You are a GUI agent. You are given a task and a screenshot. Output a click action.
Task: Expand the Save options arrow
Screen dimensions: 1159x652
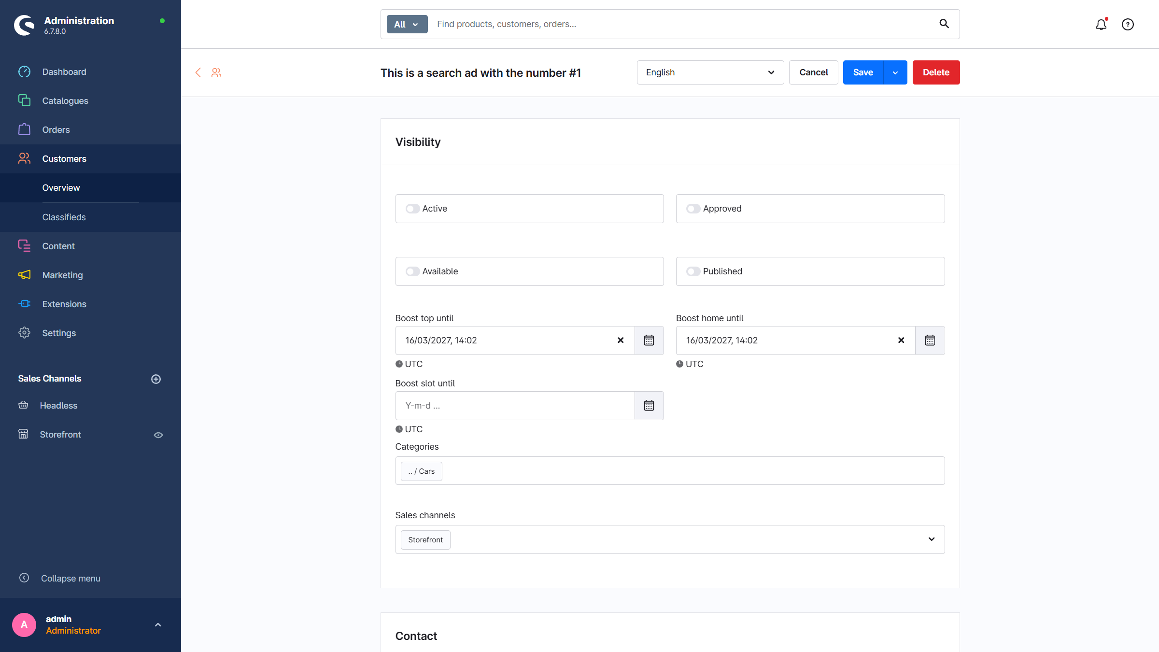[895, 72]
